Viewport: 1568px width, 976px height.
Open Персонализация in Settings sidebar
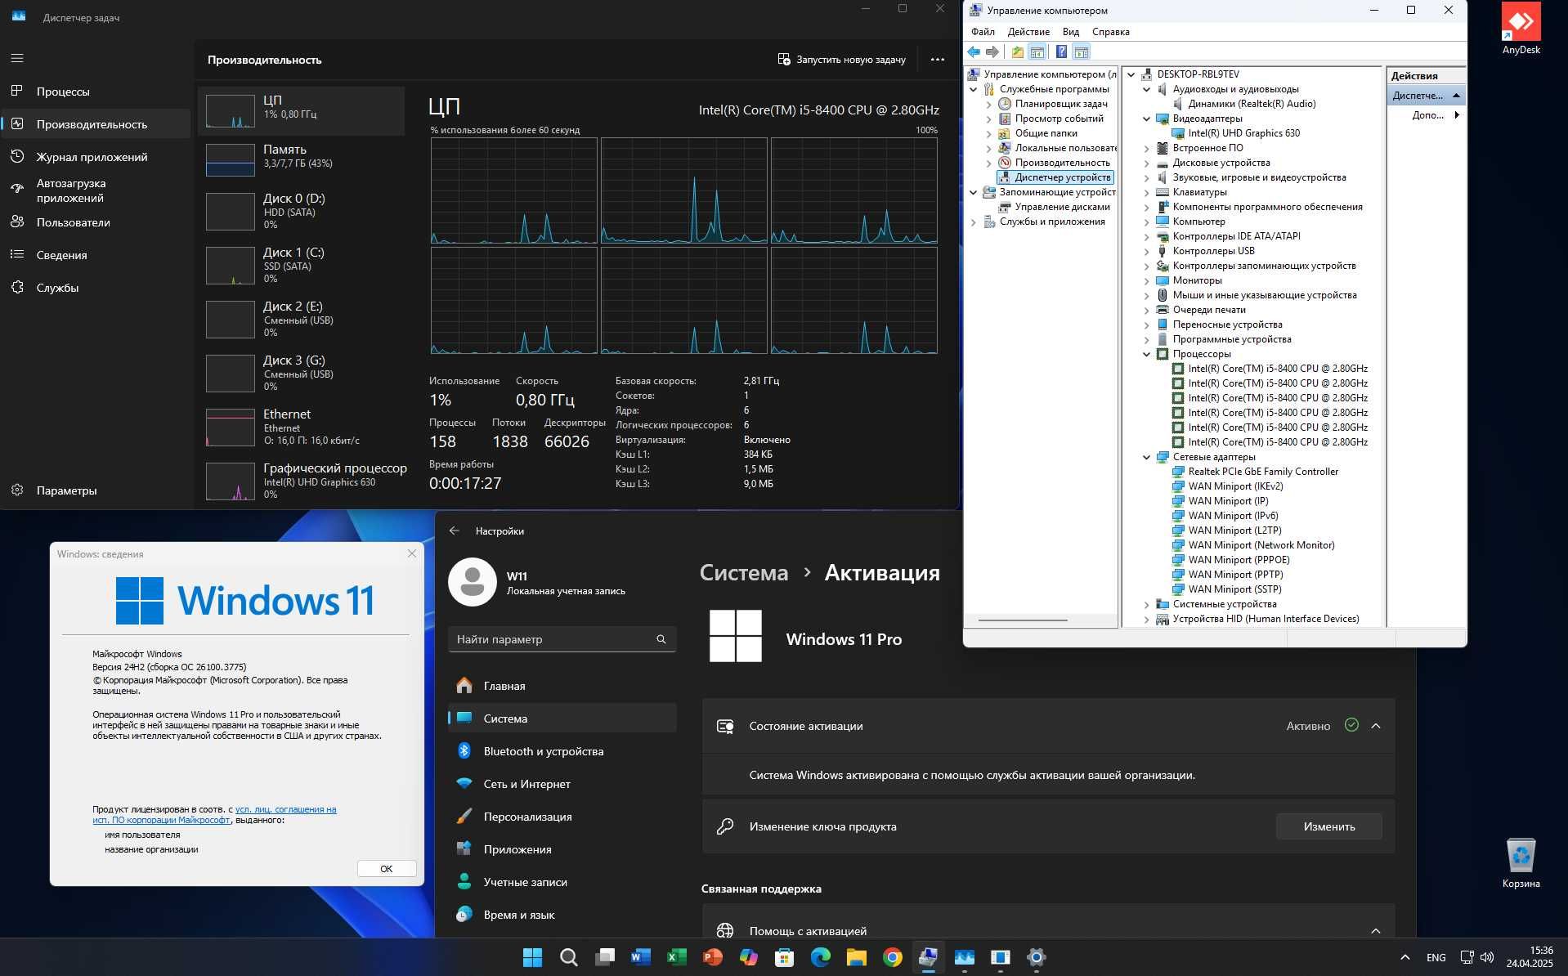tap(562, 817)
